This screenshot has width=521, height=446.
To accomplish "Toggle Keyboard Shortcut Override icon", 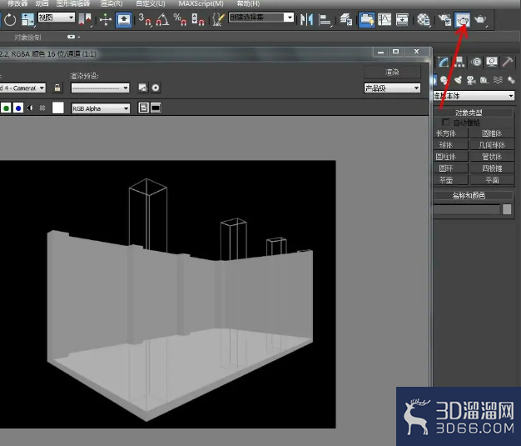I will pyautogui.click(x=124, y=20).
